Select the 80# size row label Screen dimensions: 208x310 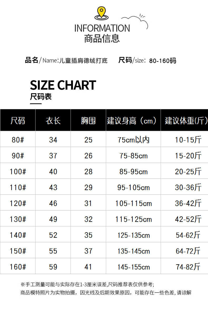point(18,140)
